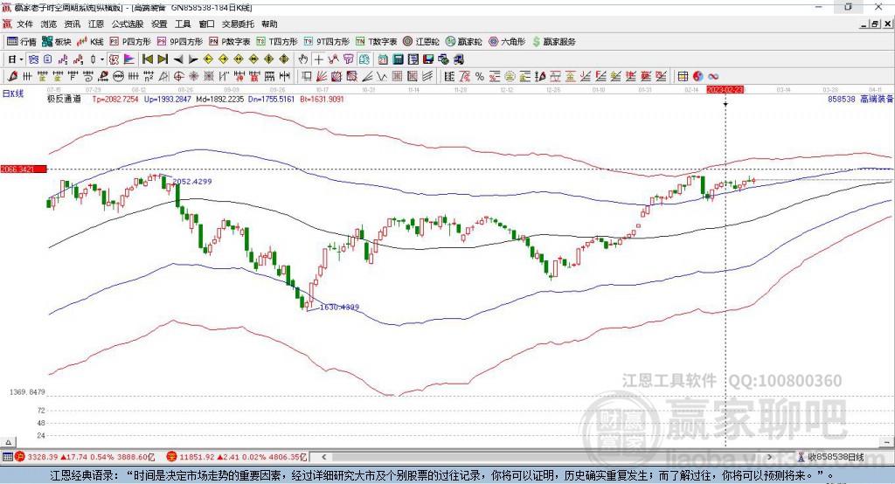Viewport: 895px width, 484px height.
Task: Click the colorful flag icon
Action: coord(129,59)
